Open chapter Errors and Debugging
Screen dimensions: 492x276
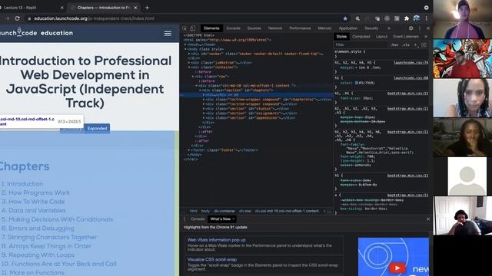(41, 228)
